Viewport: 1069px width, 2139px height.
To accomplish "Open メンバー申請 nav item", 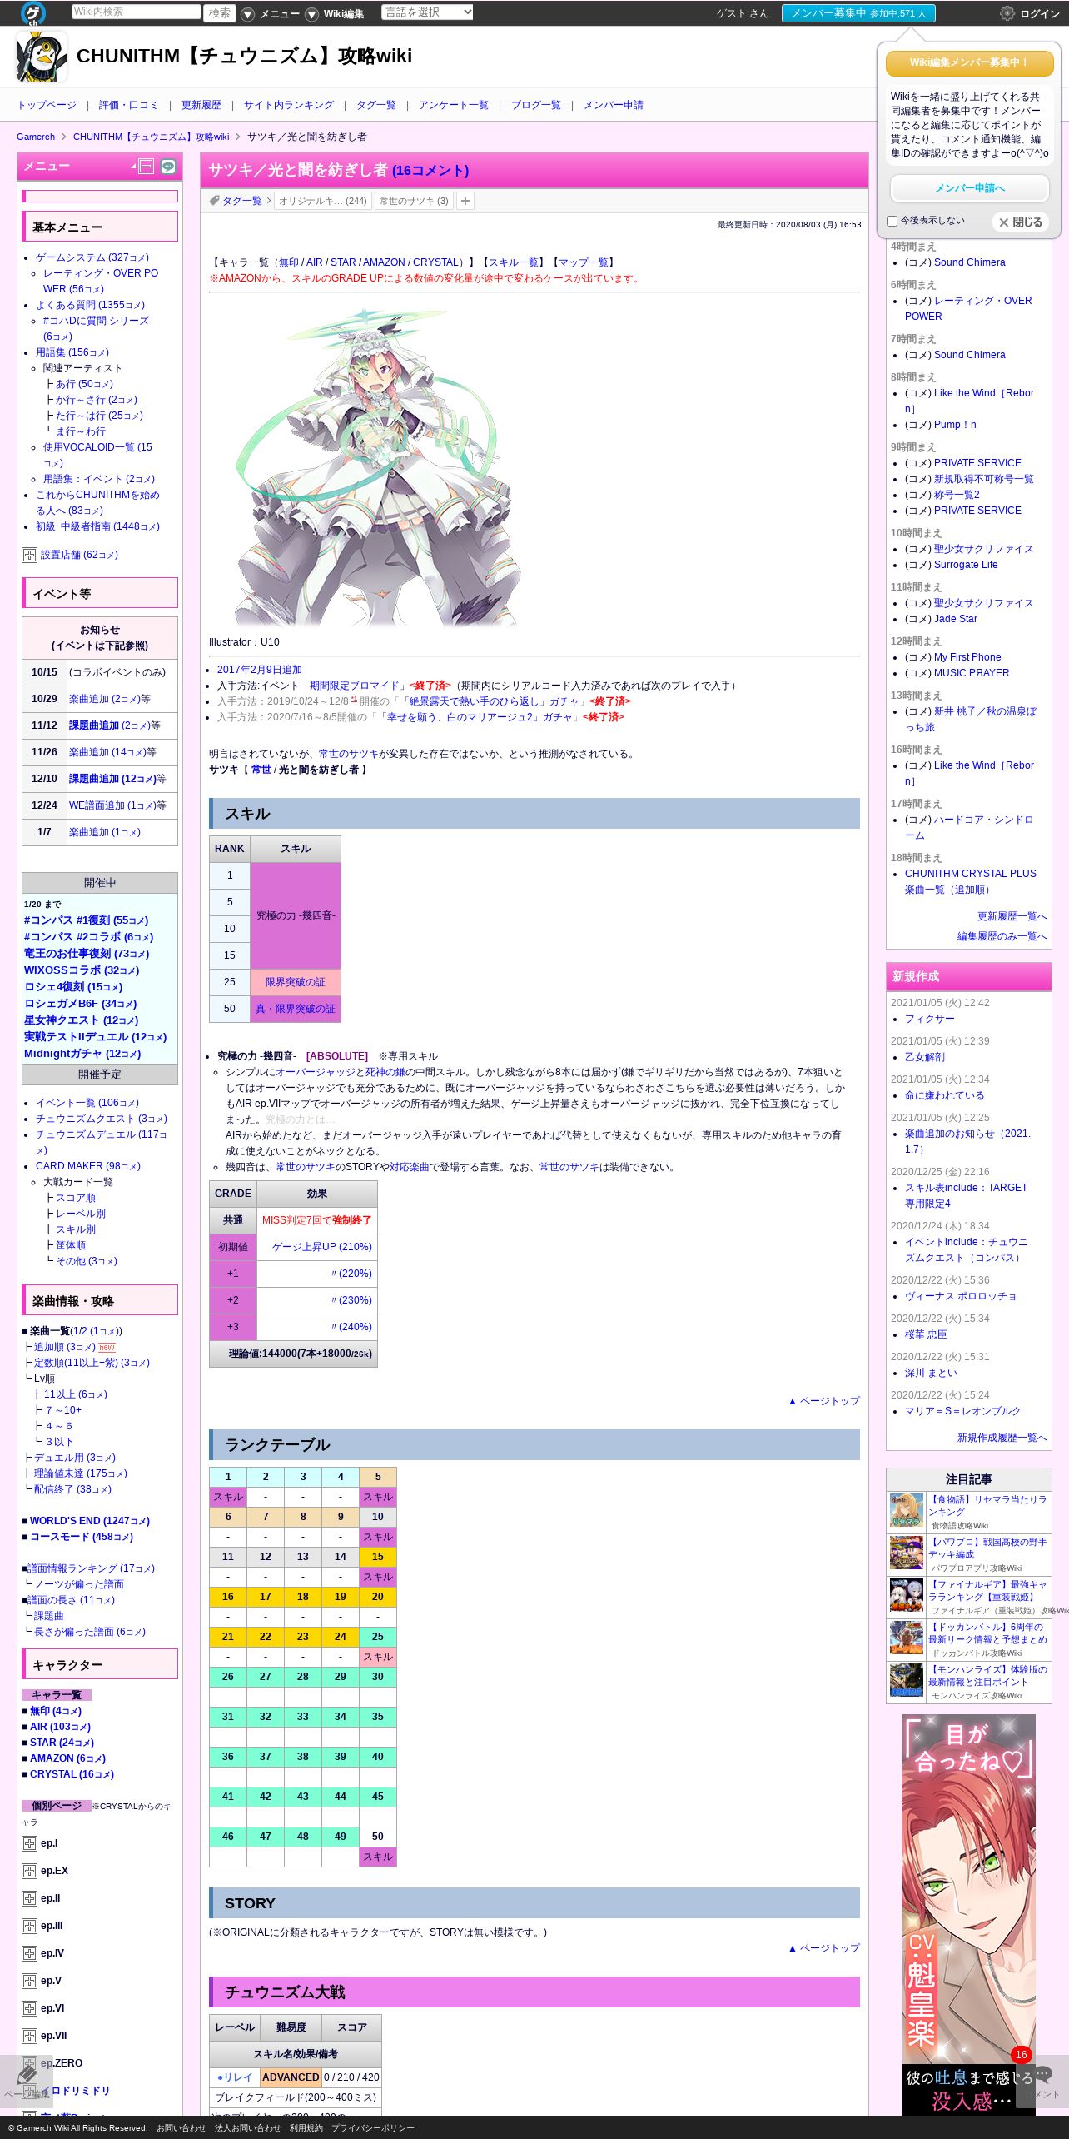I will 614,105.
